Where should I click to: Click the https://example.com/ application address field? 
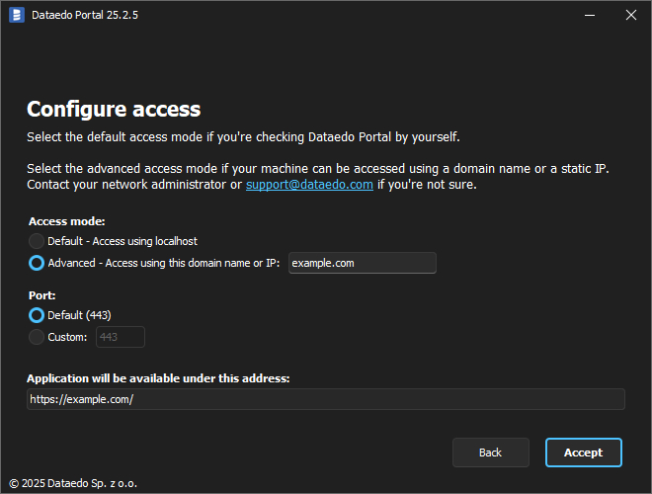pyautogui.click(x=325, y=399)
